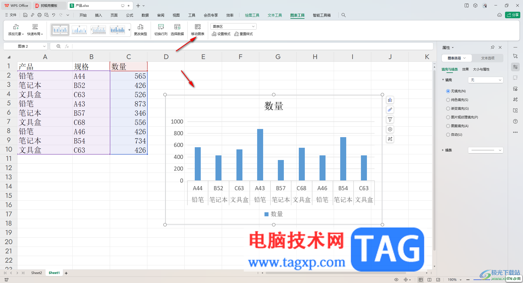Click the more options dots in right sidebar
The image size is (523, 283).
(x=515, y=132)
